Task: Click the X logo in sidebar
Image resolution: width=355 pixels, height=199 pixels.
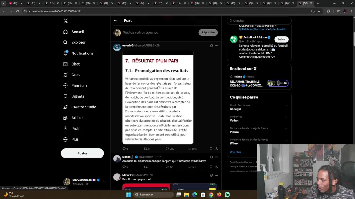Action: [65, 21]
